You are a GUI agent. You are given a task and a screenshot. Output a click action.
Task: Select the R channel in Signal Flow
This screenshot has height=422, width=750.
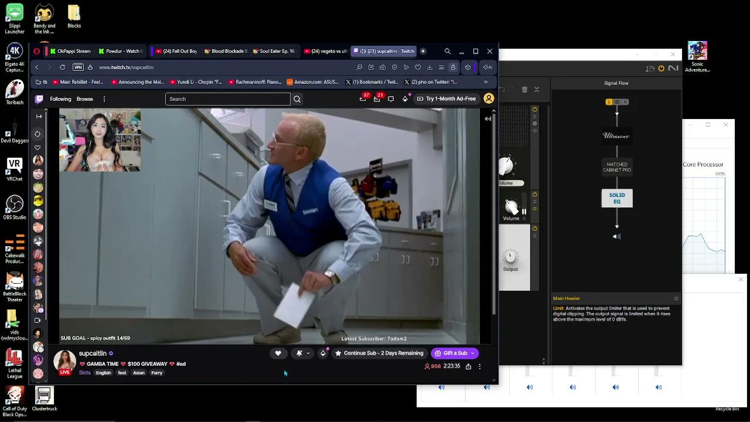click(625, 102)
